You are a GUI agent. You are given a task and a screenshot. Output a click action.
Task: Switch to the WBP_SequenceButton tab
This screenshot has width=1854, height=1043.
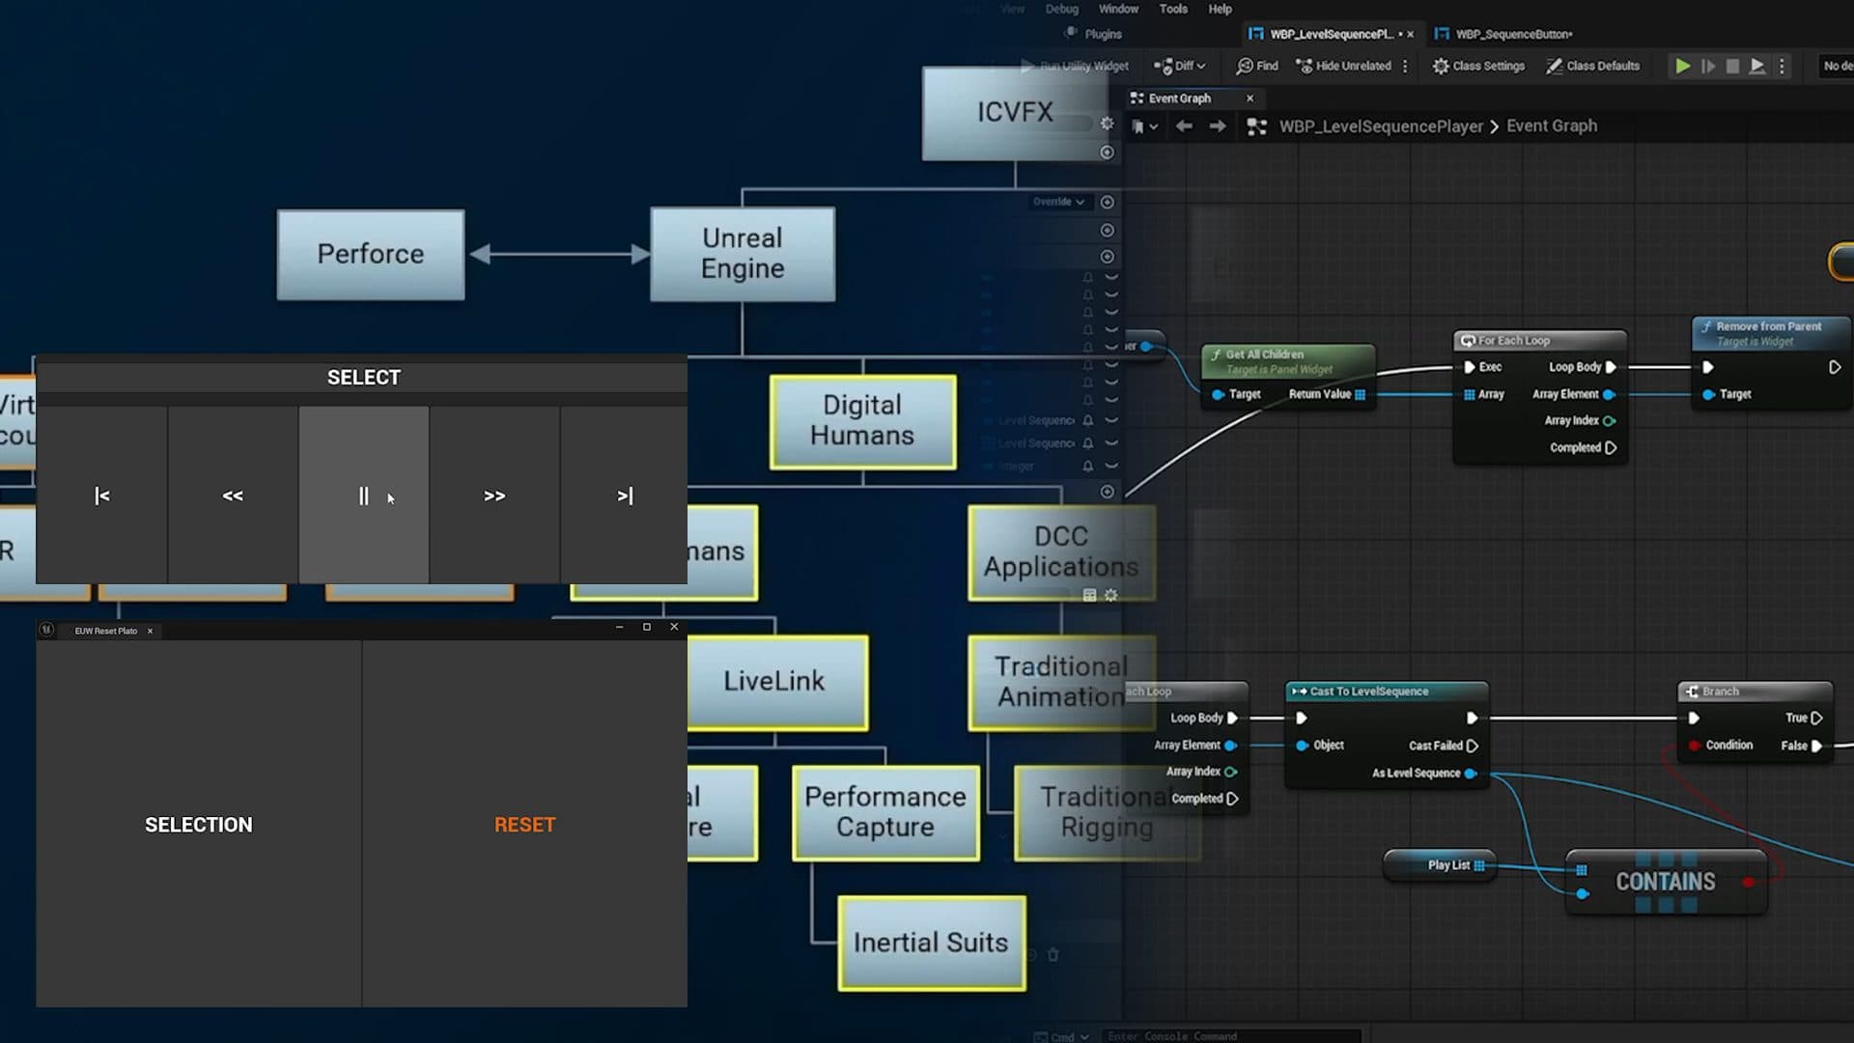pos(1512,34)
